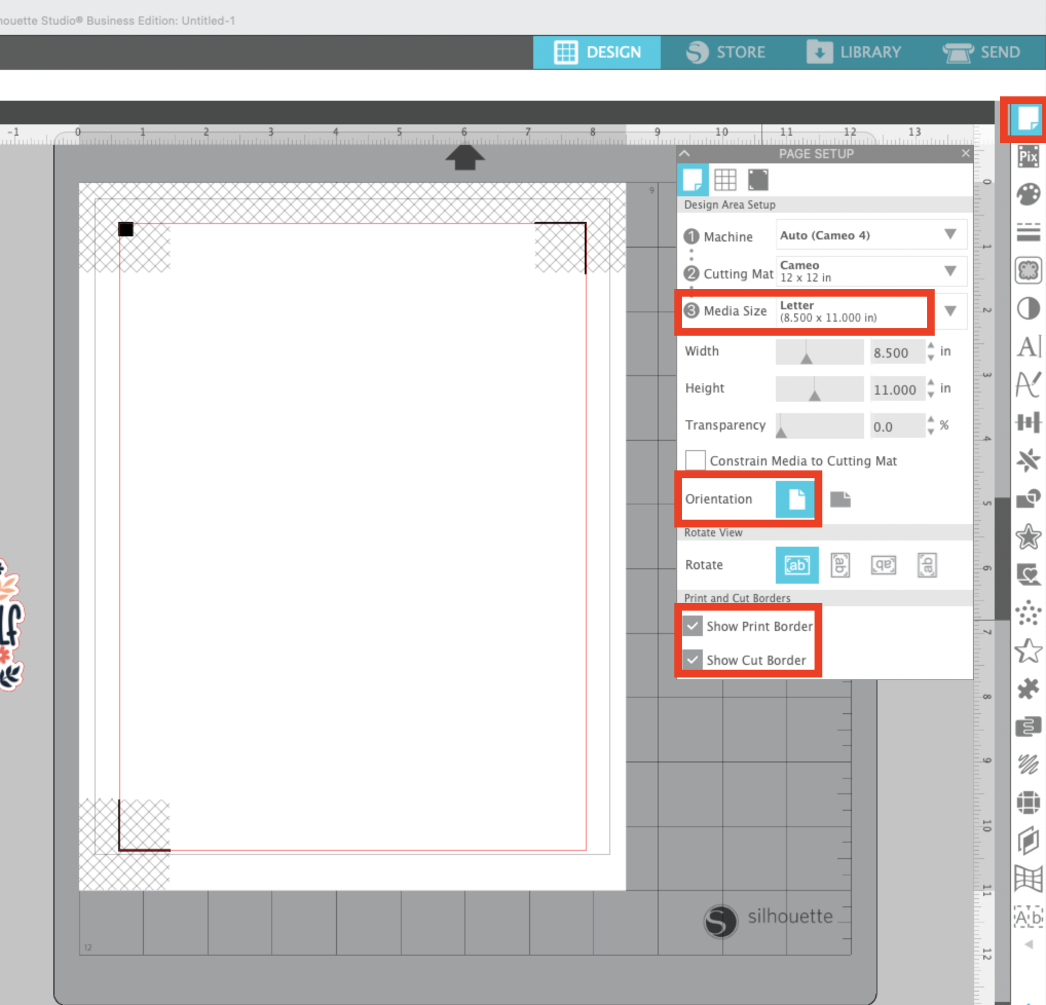
Task: Select the Grid Settings tab icon
Action: (725, 180)
